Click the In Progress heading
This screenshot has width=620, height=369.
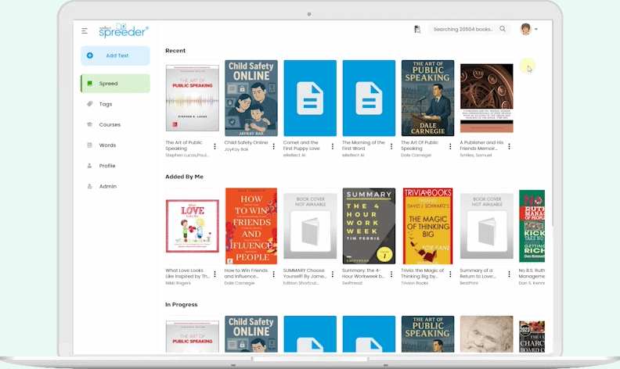click(x=181, y=305)
